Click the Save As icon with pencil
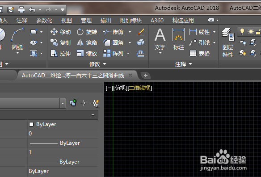 [x=11, y=10]
